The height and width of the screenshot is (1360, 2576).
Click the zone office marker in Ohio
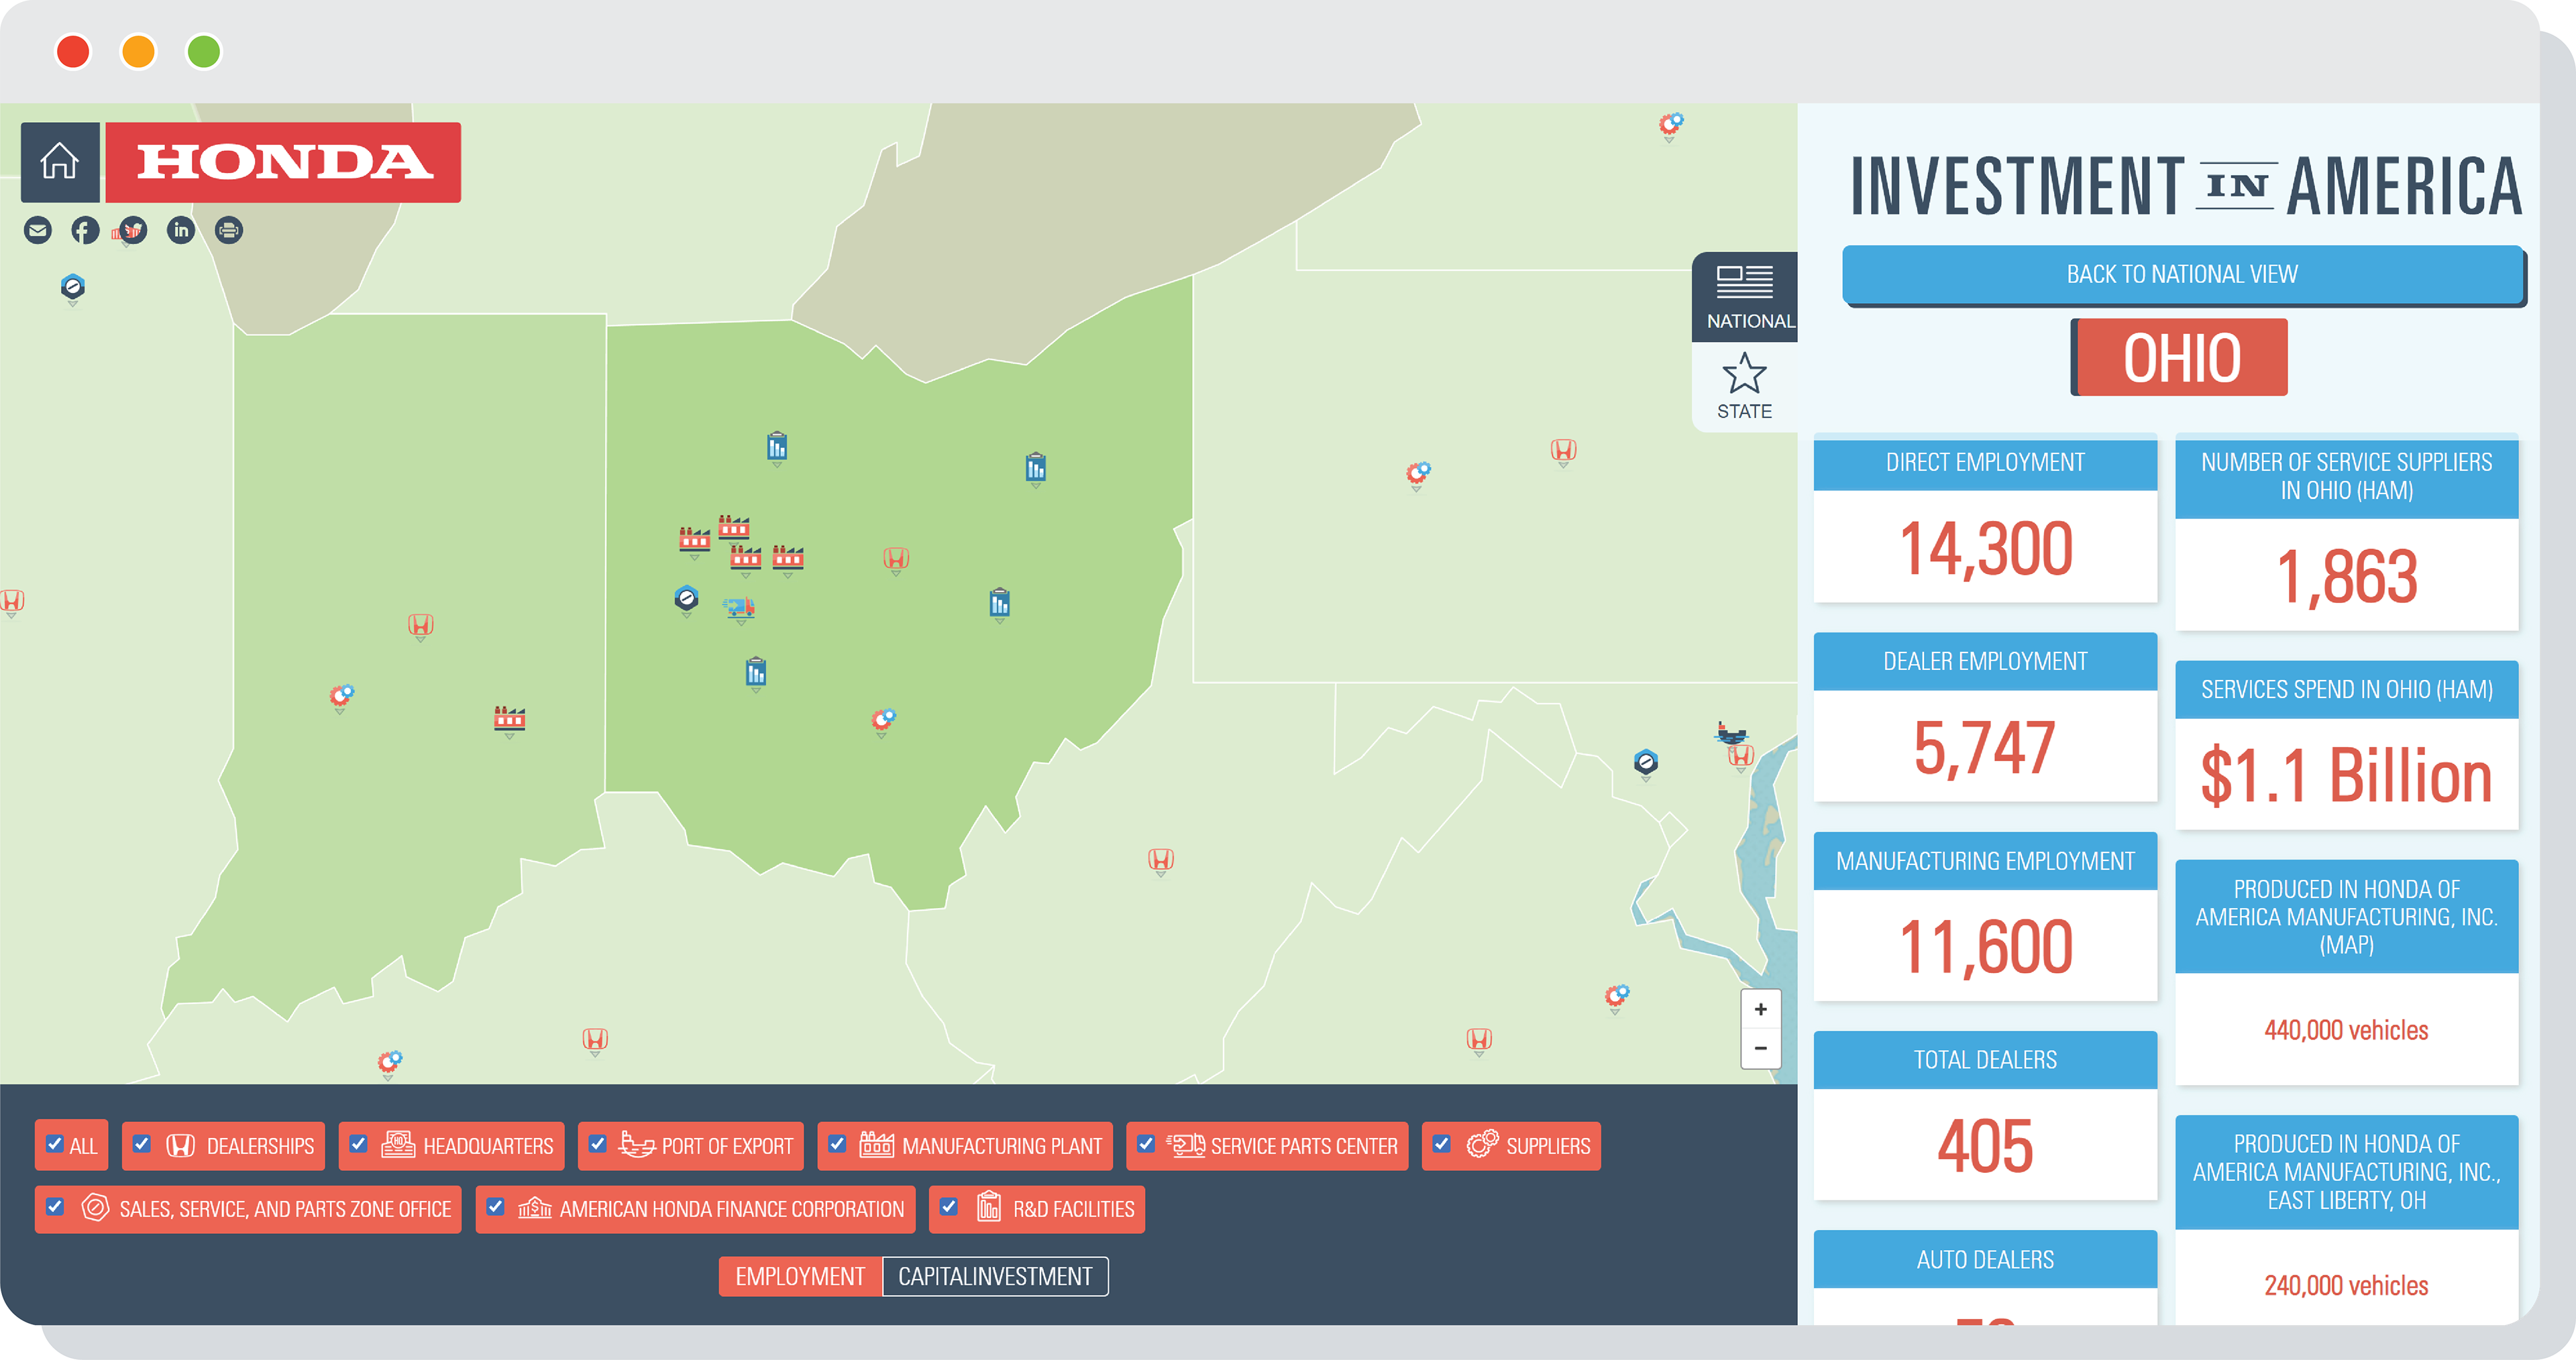pos(686,599)
